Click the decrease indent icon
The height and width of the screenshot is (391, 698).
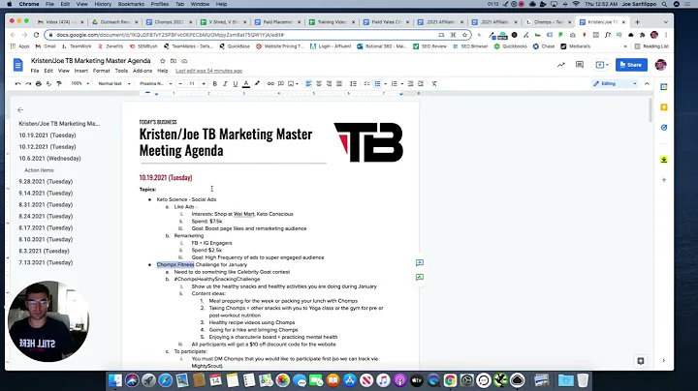click(410, 83)
